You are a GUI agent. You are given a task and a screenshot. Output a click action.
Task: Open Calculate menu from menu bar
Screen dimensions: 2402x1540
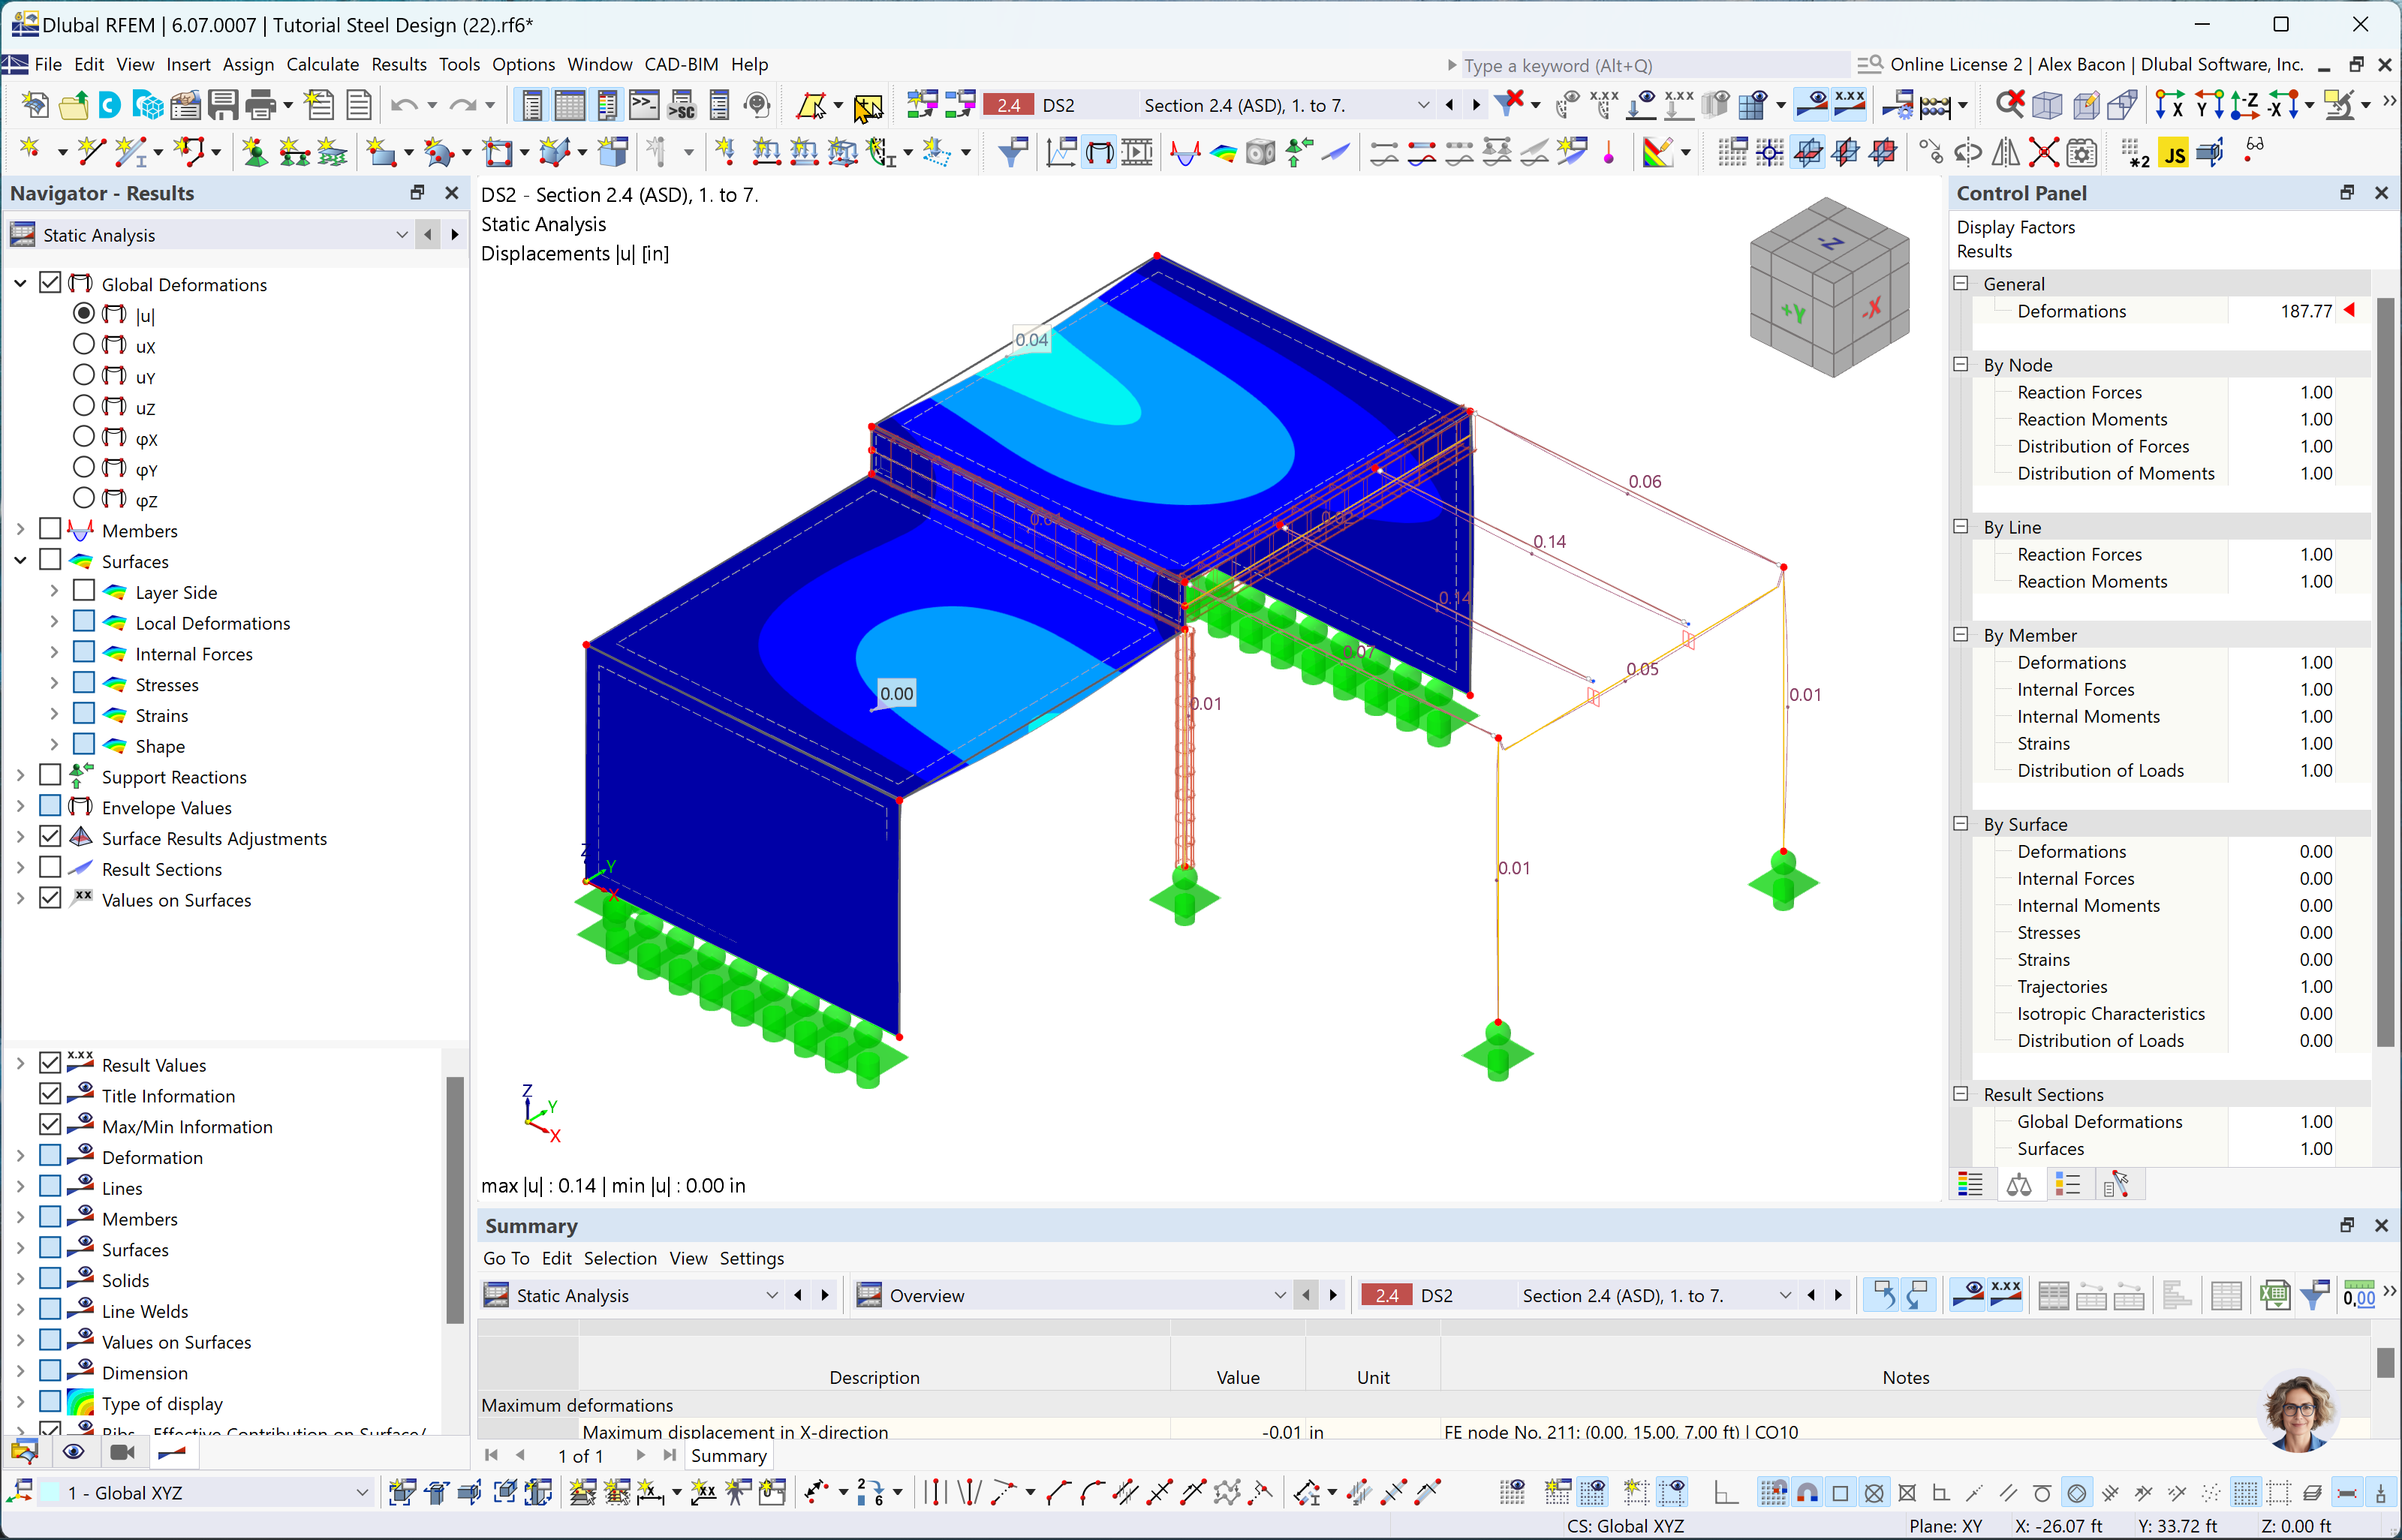[321, 65]
